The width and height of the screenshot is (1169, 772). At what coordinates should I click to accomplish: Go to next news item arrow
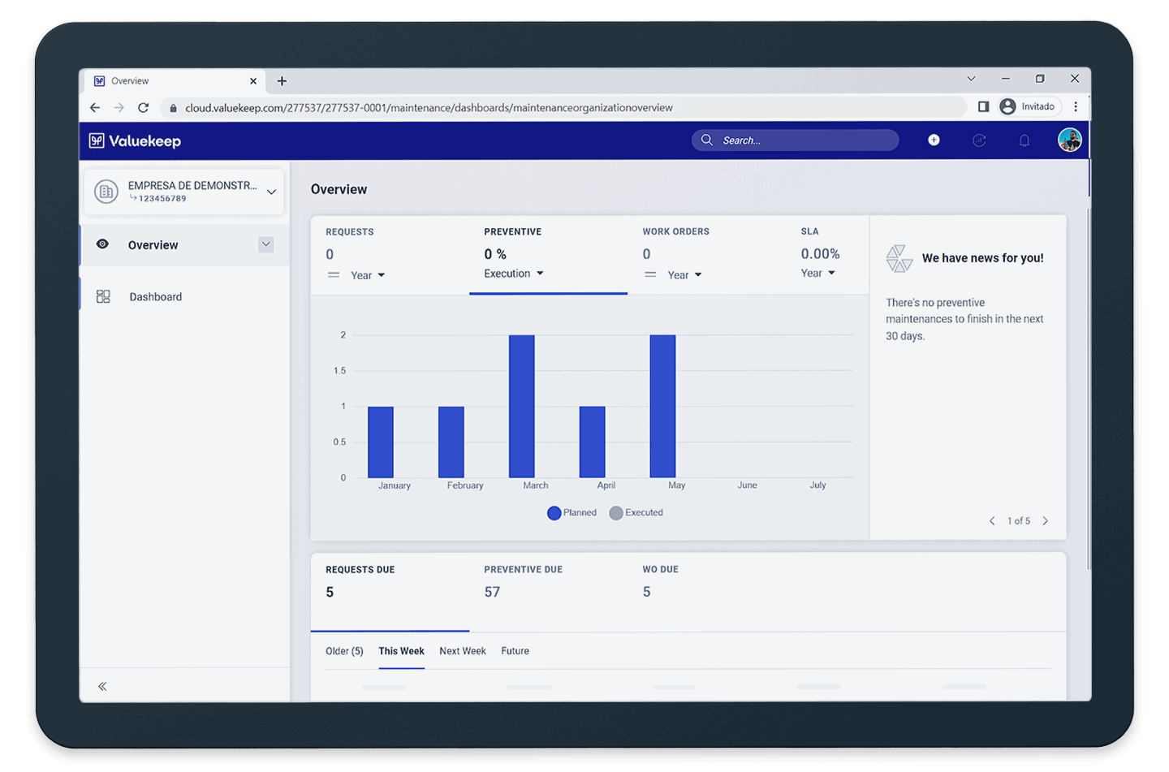1045,521
